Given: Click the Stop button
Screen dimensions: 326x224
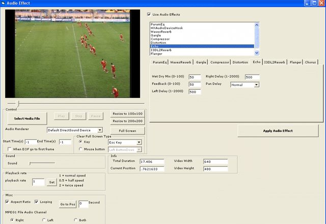Looking at the screenshot, I should 78,116.
